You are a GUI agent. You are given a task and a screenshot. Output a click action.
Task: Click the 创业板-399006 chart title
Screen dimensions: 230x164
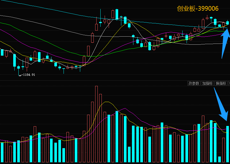(198, 9)
